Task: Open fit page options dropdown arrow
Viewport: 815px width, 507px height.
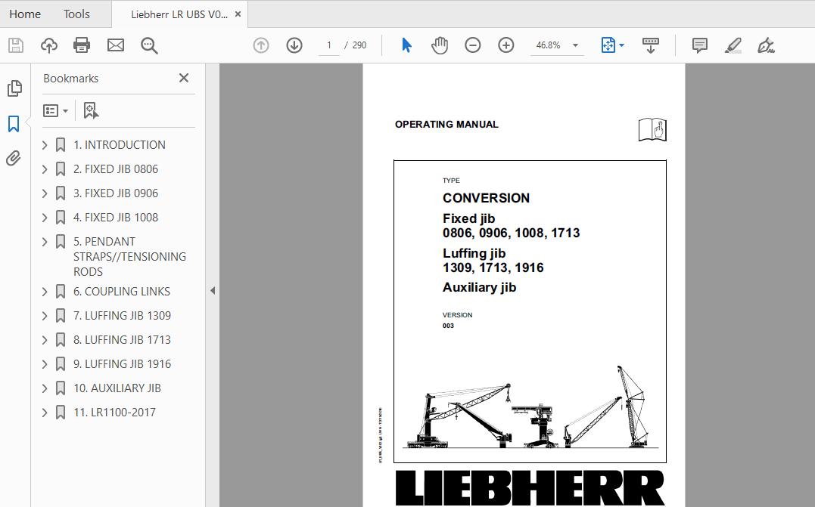Action: coord(621,45)
